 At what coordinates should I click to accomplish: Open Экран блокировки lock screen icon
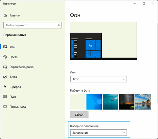(x=5, y=67)
